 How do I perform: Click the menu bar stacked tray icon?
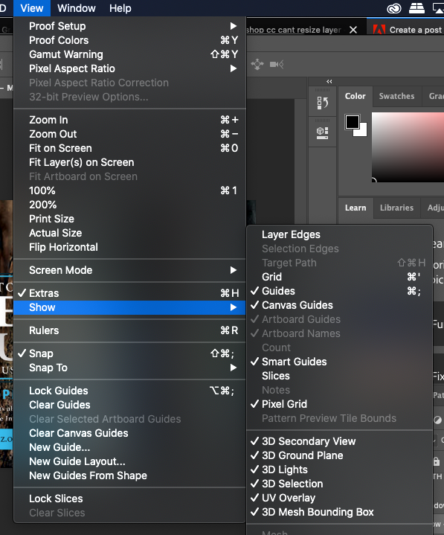coord(416,8)
